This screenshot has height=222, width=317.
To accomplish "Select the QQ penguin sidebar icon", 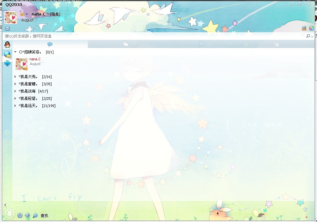I will [x=7, y=45].
